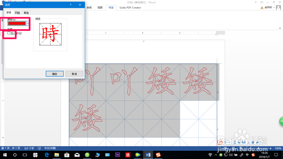Image resolution: width=283 pixels, height=159 pixels.
Task: Launch the fan-shaped app on taskbar
Action: [35, 155]
